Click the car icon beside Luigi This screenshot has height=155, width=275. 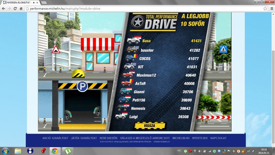point(121,116)
